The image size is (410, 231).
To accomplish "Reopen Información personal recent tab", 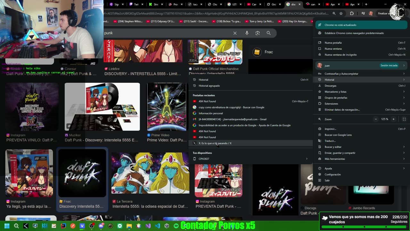I will point(251,113).
